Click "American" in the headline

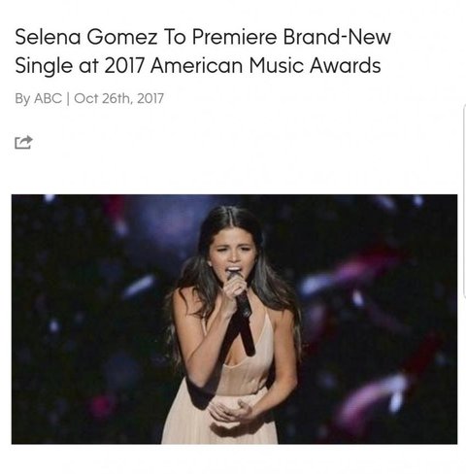click(x=196, y=65)
